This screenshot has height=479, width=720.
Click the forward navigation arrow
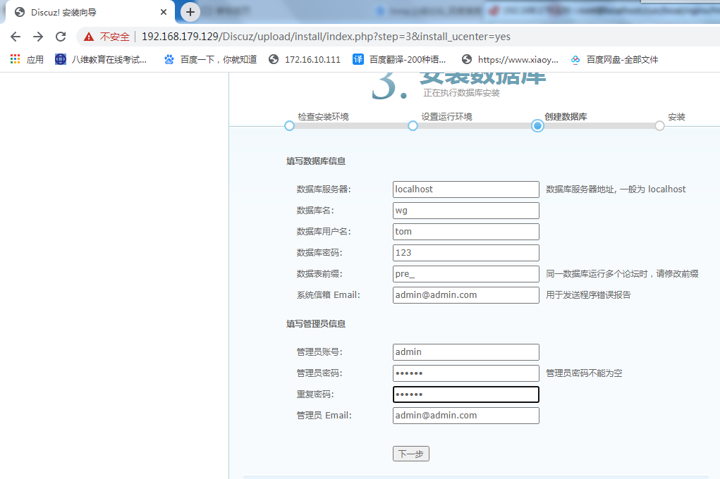point(37,35)
